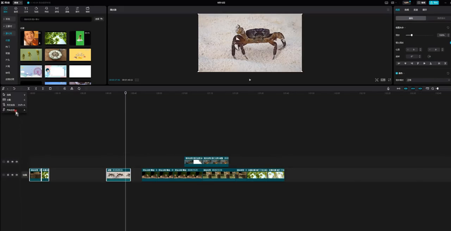The height and width of the screenshot is (231, 451).
Task: Expand the 本地 (Local) section in the sidebar
Action: (9, 19)
